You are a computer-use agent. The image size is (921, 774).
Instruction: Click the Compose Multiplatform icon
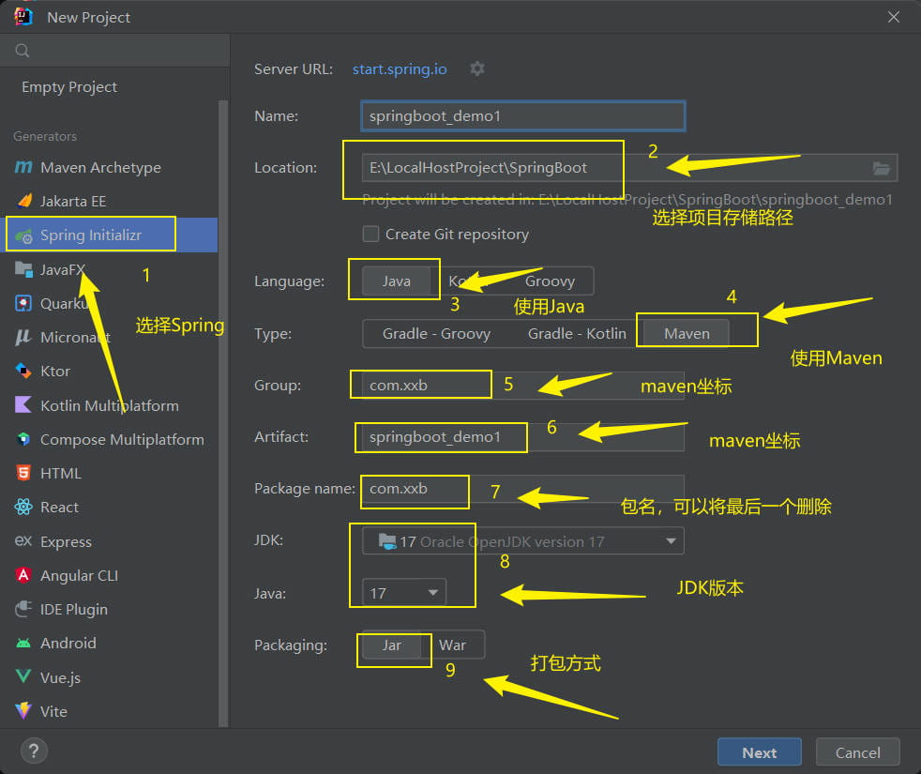coord(23,439)
